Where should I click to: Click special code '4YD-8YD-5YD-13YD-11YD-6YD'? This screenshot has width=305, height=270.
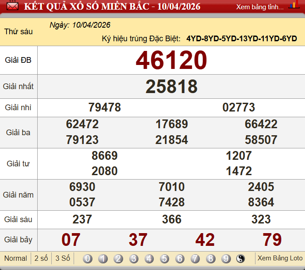pyautogui.click(x=241, y=39)
